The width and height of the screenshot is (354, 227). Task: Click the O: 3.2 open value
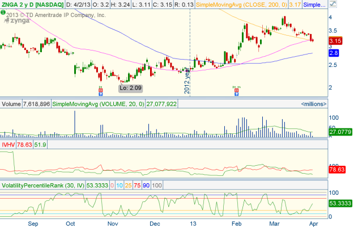tap(101, 5)
